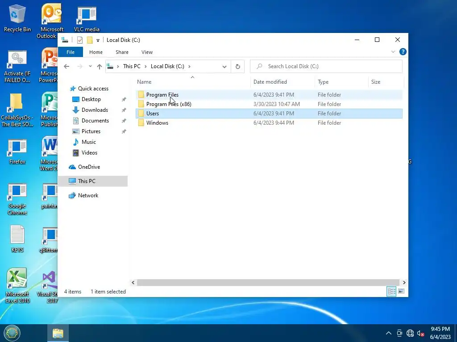Viewport: 457px width, 342px height.
Task: Click the muted volume tray icon
Action: tap(420, 333)
